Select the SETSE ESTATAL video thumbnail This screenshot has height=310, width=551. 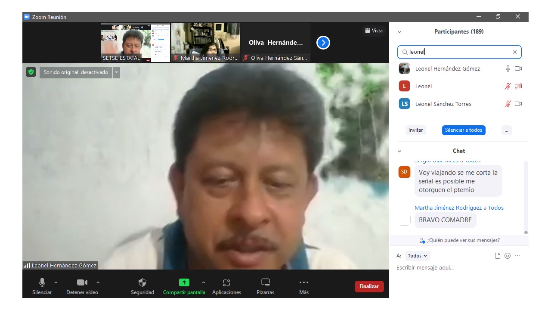(136, 43)
